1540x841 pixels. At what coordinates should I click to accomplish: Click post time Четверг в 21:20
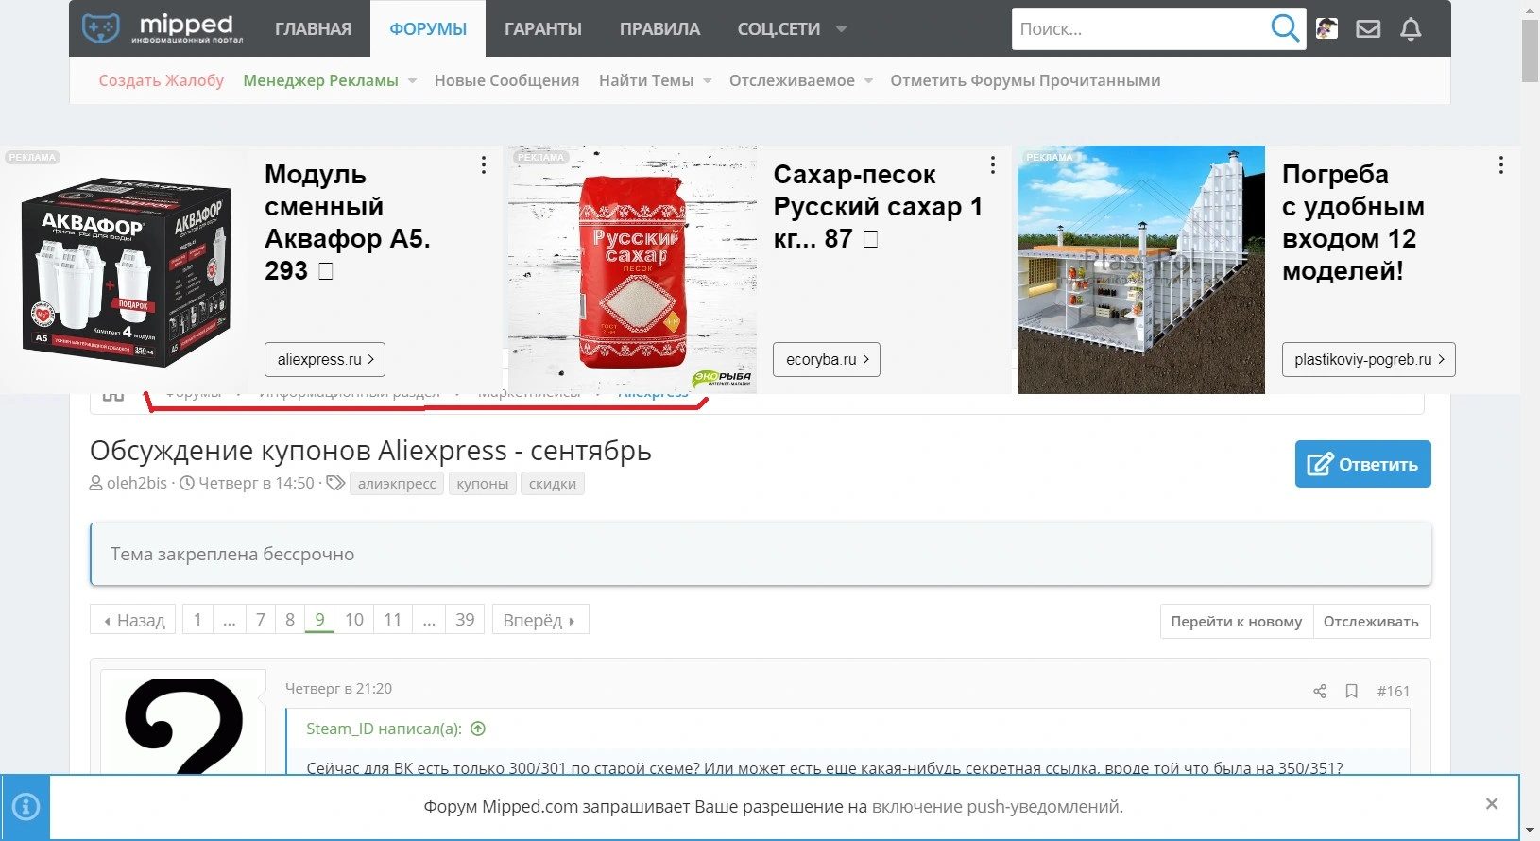pos(338,689)
